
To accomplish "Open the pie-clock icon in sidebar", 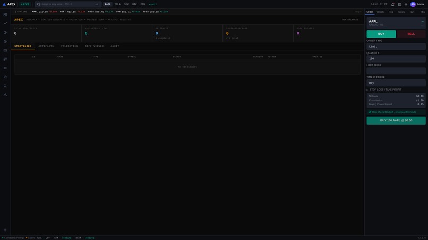I will click(5, 33).
